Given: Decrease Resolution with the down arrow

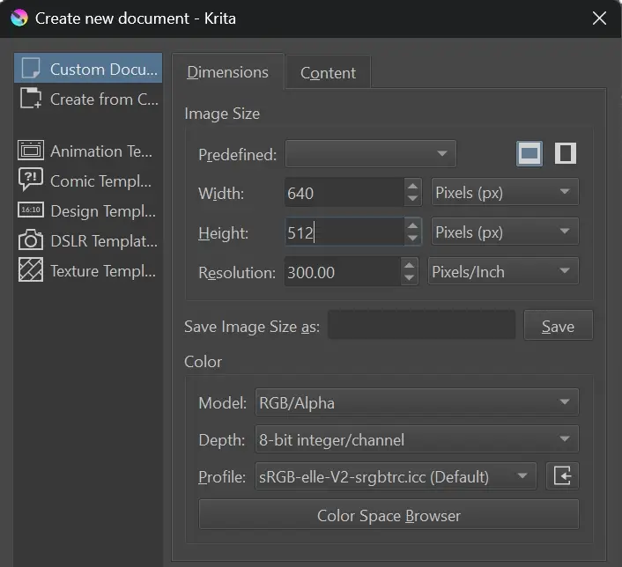Looking at the screenshot, I should click(x=409, y=278).
